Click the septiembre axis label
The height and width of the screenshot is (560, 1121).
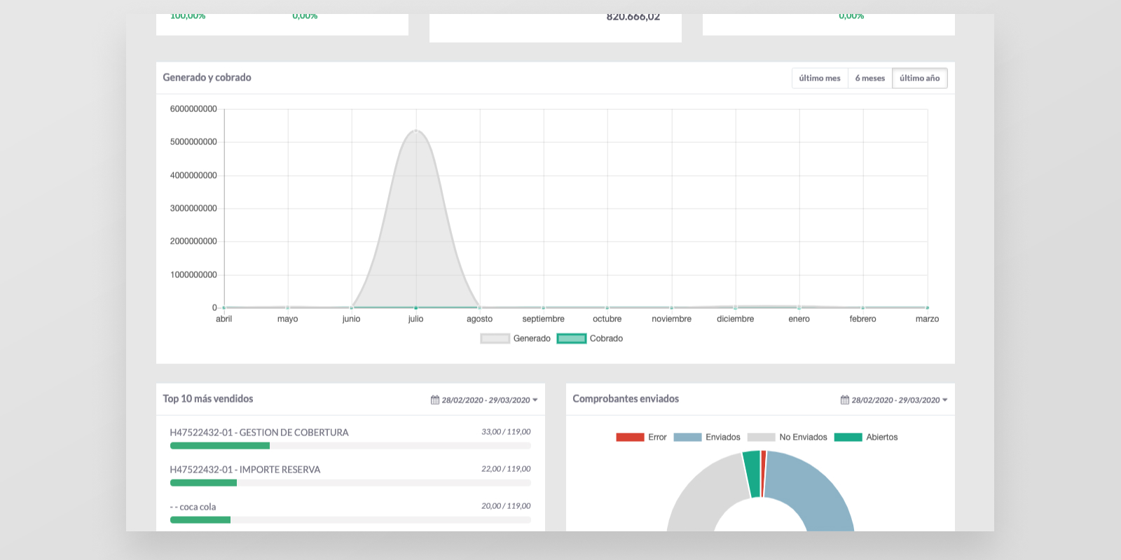(544, 319)
